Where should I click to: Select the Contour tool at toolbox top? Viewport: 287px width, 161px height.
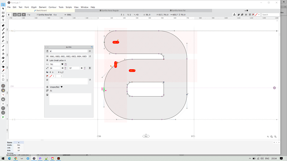[x=3, y=5]
